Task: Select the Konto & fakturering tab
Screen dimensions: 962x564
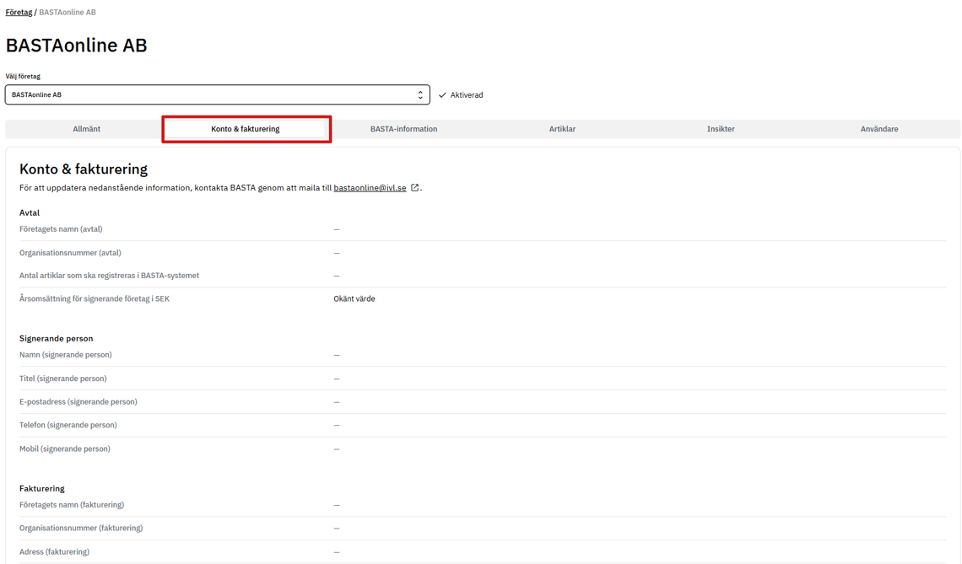Action: pos(246,129)
